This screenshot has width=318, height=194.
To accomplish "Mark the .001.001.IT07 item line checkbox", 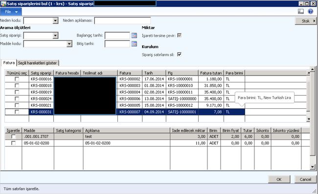I will [13, 136].
